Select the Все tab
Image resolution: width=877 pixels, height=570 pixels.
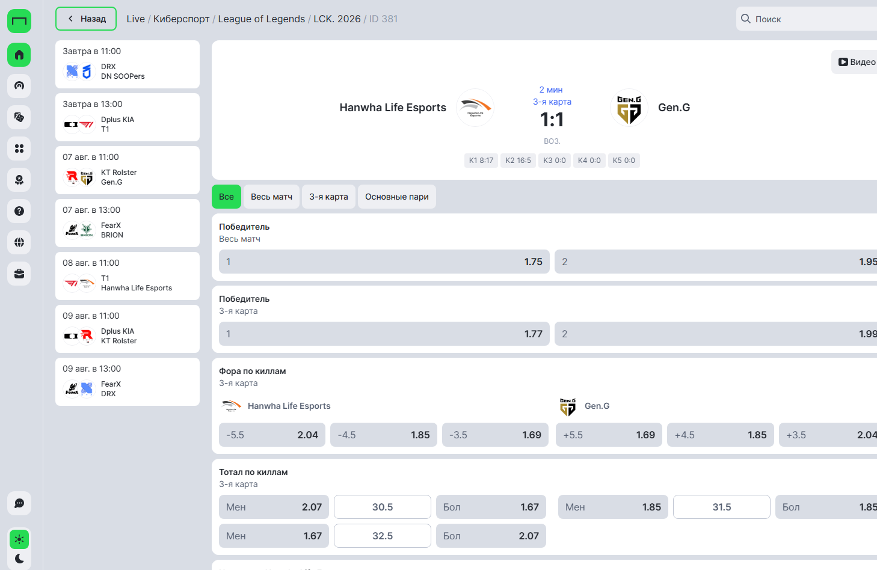point(226,197)
